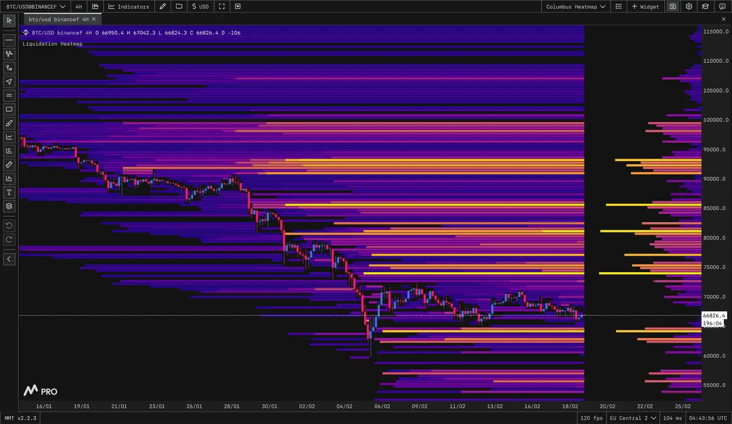Image resolution: width=732 pixels, height=424 pixels.
Task: Select the ruler measure tool
Action: point(9,165)
